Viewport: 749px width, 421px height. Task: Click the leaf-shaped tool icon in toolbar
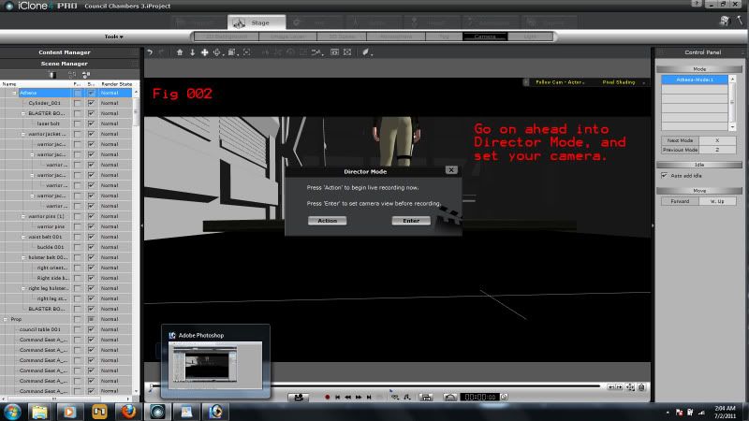coord(365,52)
